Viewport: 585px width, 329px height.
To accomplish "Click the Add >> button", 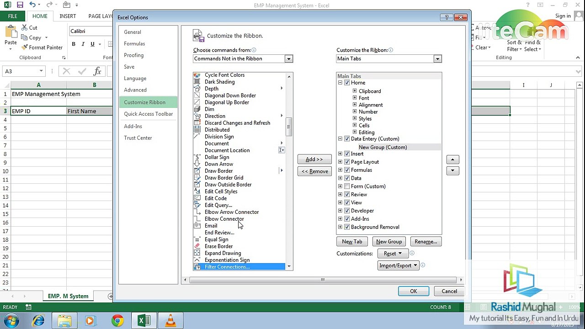I will click(x=314, y=159).
